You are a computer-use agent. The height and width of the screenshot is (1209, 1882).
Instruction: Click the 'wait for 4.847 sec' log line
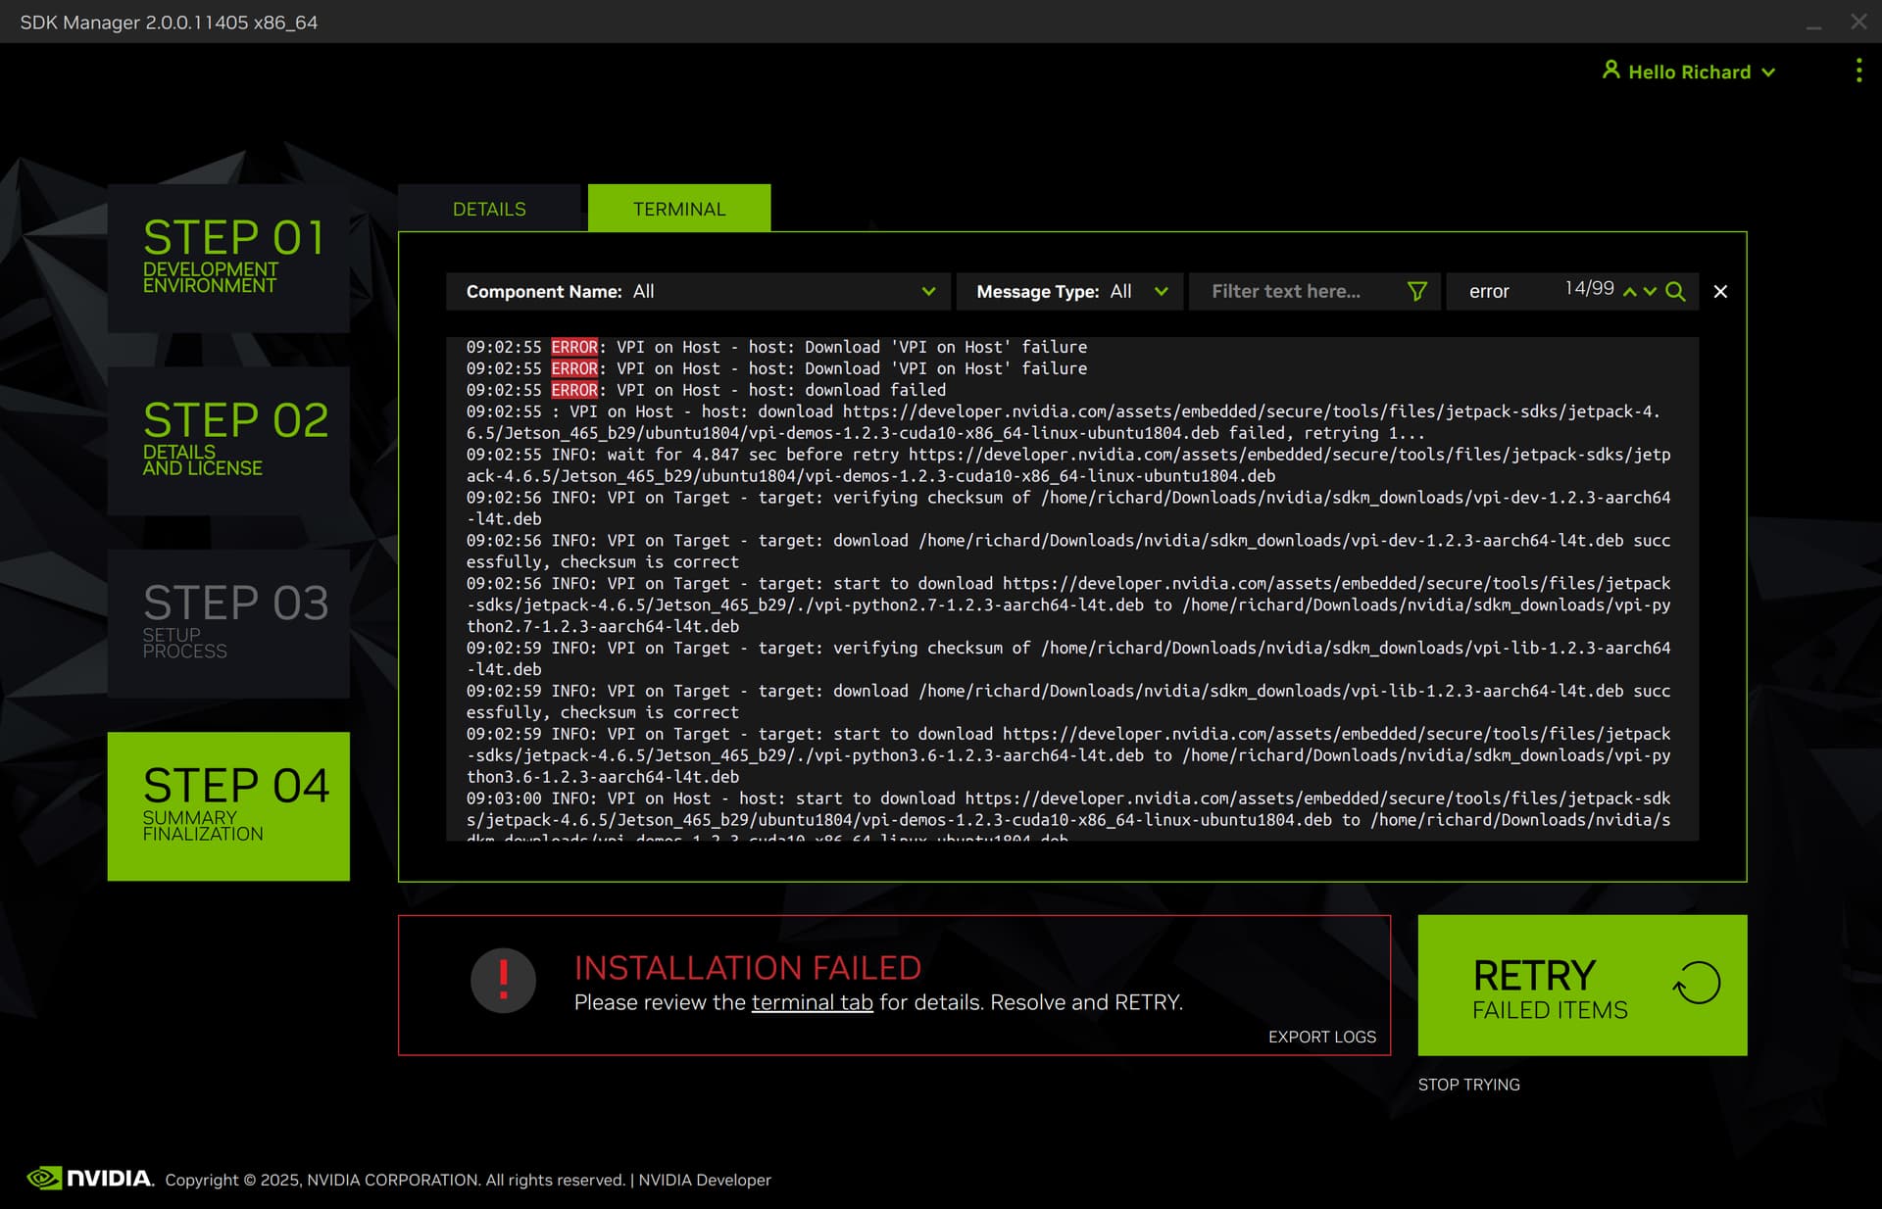click(x=1068, y=465)
